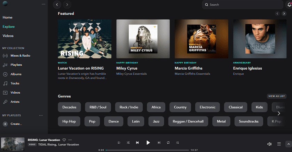Open Lunar Vacation RISING thumbnail
This screenshot has height=152, width=292.
coord(85,39)
